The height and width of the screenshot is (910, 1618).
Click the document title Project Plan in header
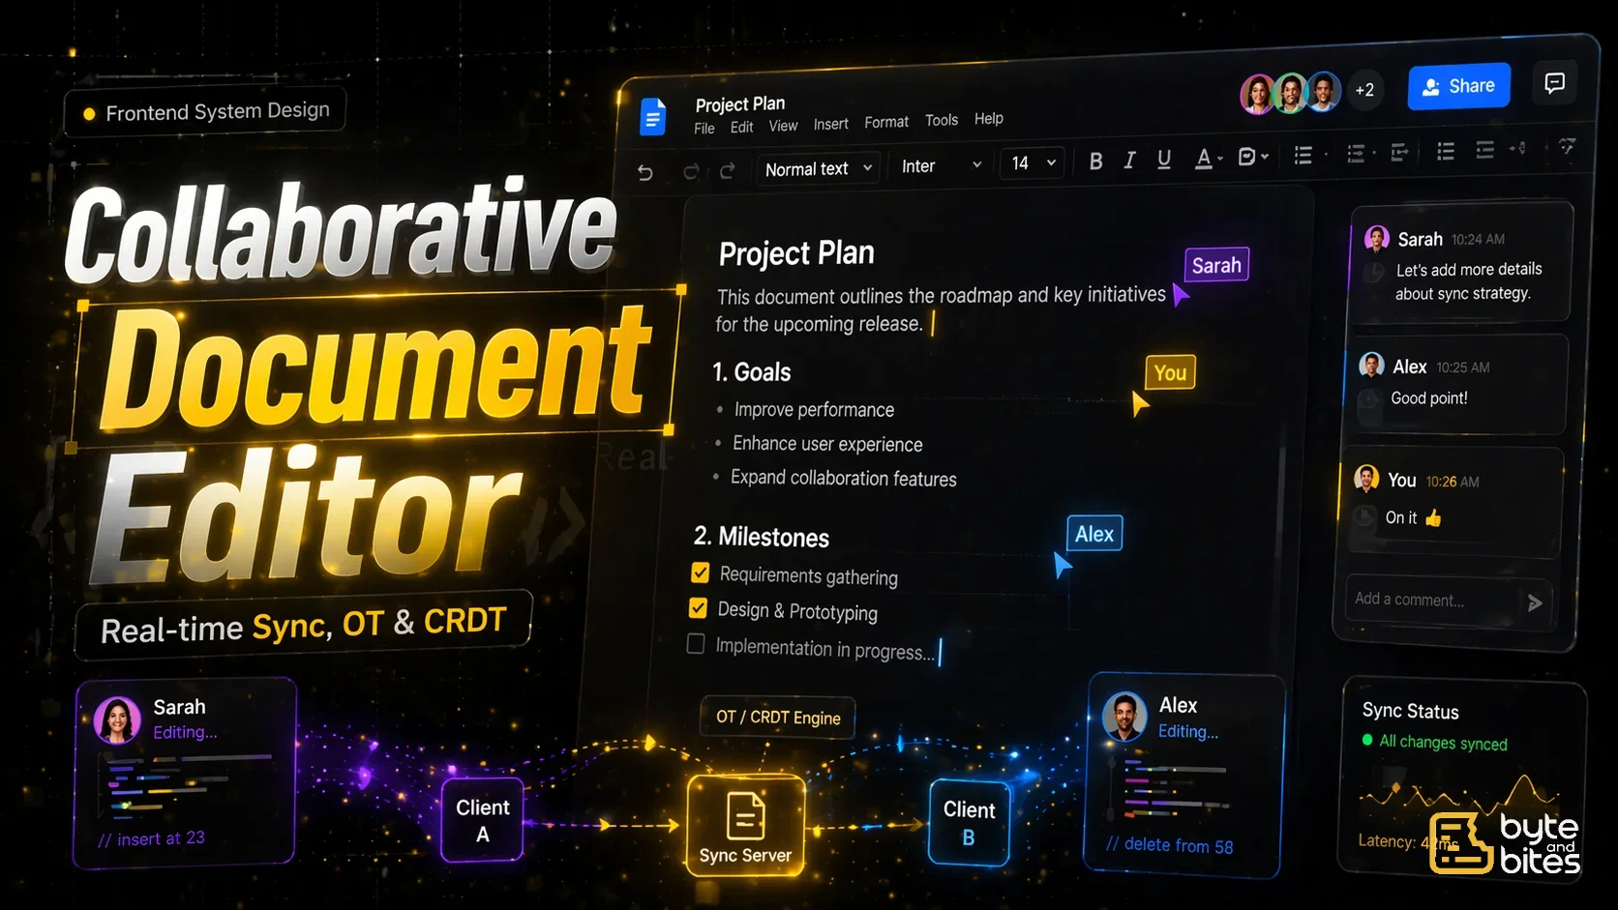point(740,103)
